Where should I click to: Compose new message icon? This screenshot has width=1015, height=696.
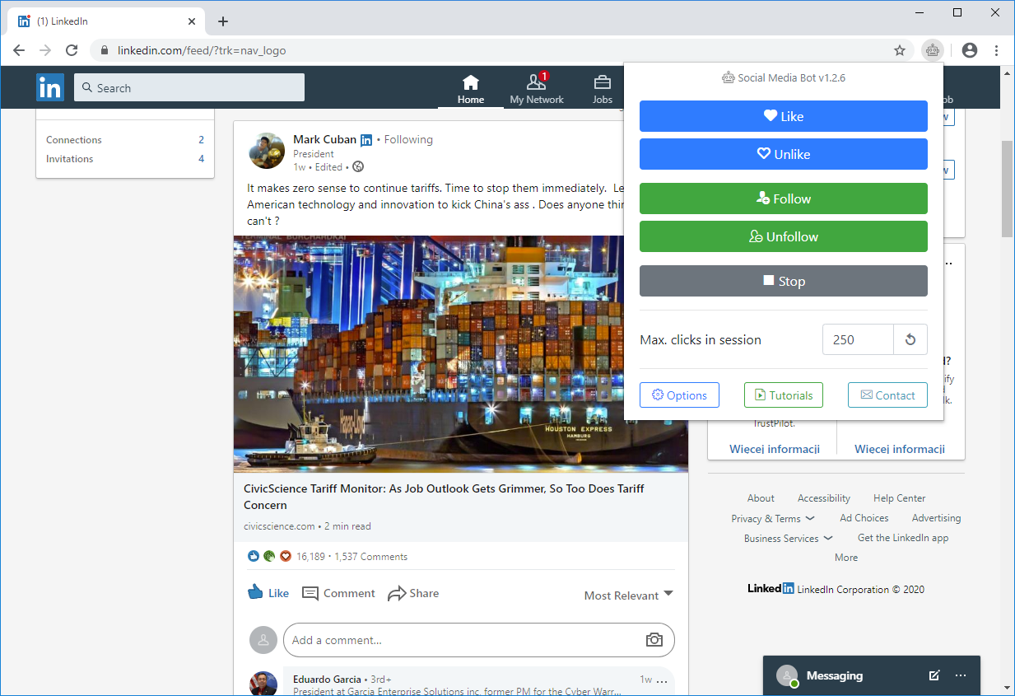(934, 675)
